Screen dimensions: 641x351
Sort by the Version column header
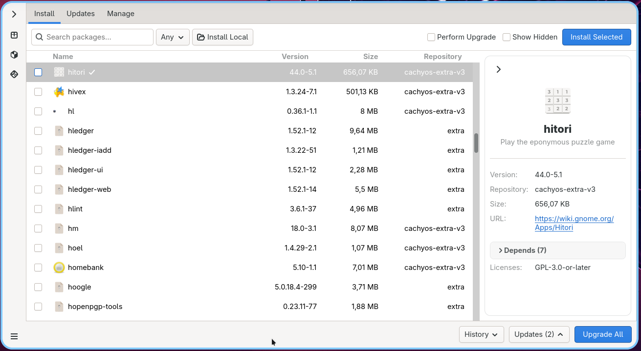pyautogui.click(x=295, y=57)
